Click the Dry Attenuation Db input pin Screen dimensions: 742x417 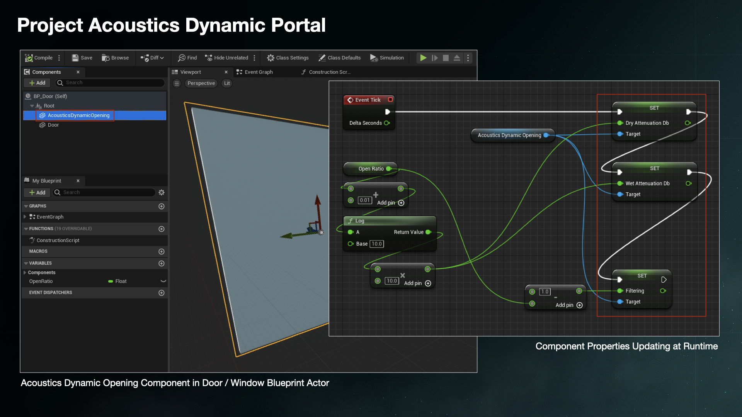pos(620,123)
